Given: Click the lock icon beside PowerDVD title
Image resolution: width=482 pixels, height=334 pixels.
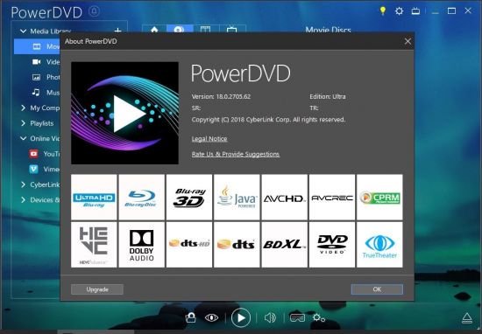Looking at the screenshot, I should click(94, 11).
